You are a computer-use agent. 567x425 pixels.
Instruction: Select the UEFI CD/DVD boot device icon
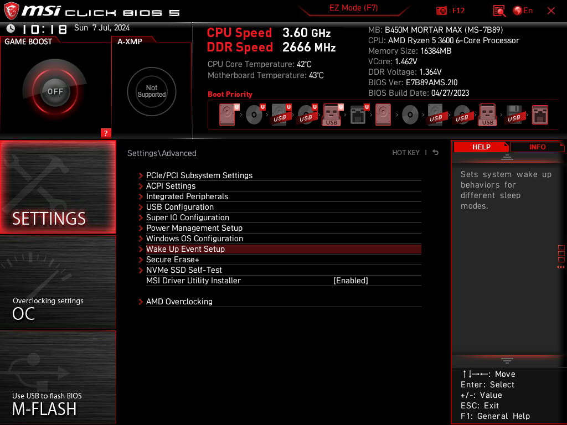point(255,115)
